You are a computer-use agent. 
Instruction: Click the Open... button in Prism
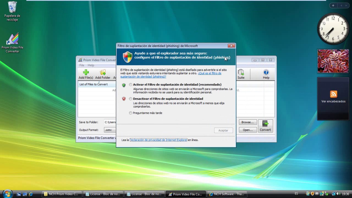248,130
